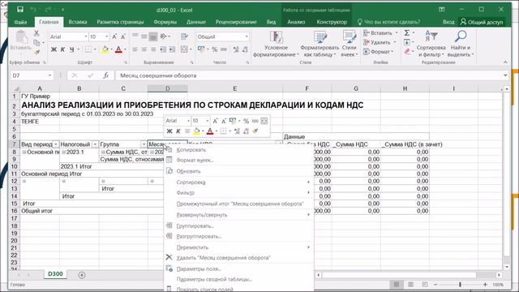Open the number format 'Общий' dropdown

click(247, 36)
